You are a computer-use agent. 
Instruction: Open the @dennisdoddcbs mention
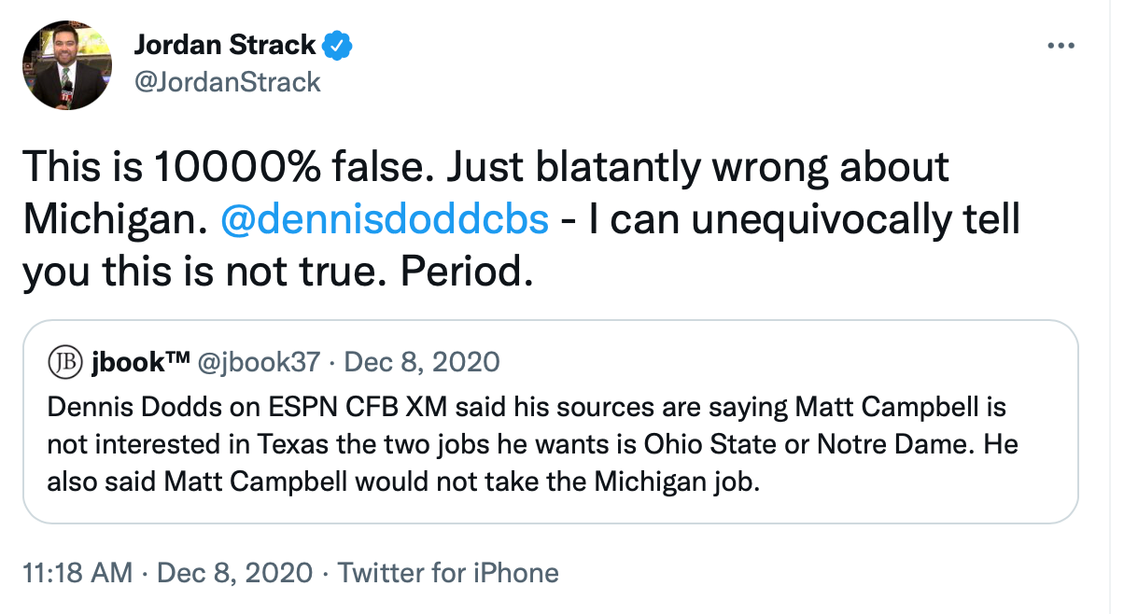[385, 218]
